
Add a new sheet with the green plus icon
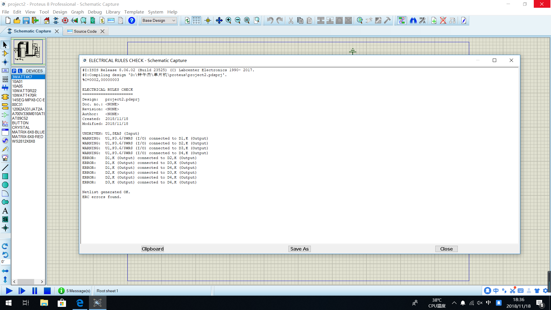tap(434, 20)
